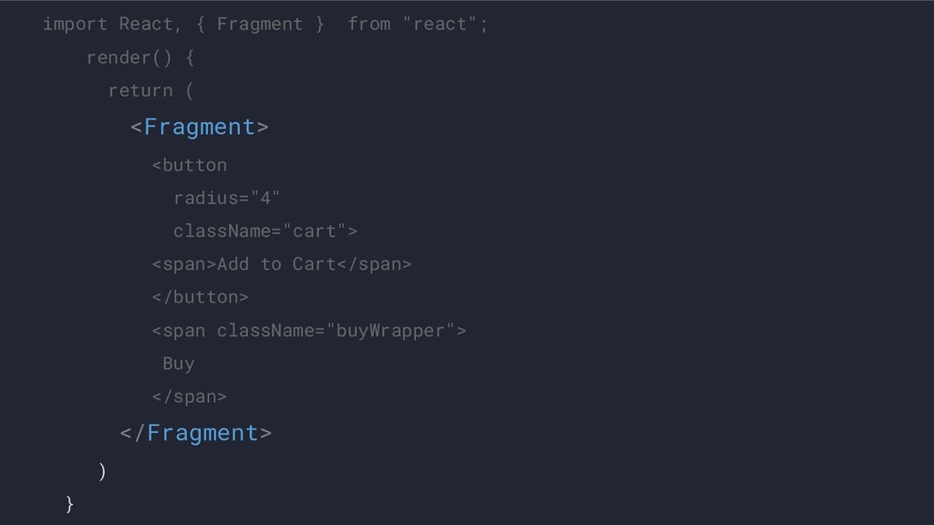934x525 pixels.
Task: Click the highlighted closing </Fragment> tag
Action: click(x=196, y=432)
